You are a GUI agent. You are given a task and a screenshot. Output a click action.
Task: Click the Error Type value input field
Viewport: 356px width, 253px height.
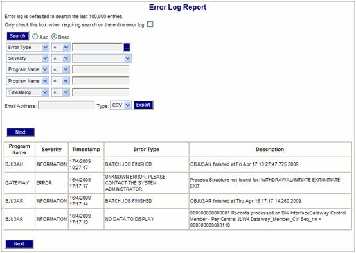pyautogui.click(x=98, y=48)
